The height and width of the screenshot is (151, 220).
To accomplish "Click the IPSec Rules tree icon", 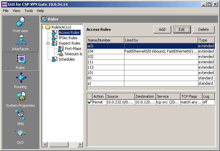I will pyautogui.click(x=54, y=38).
